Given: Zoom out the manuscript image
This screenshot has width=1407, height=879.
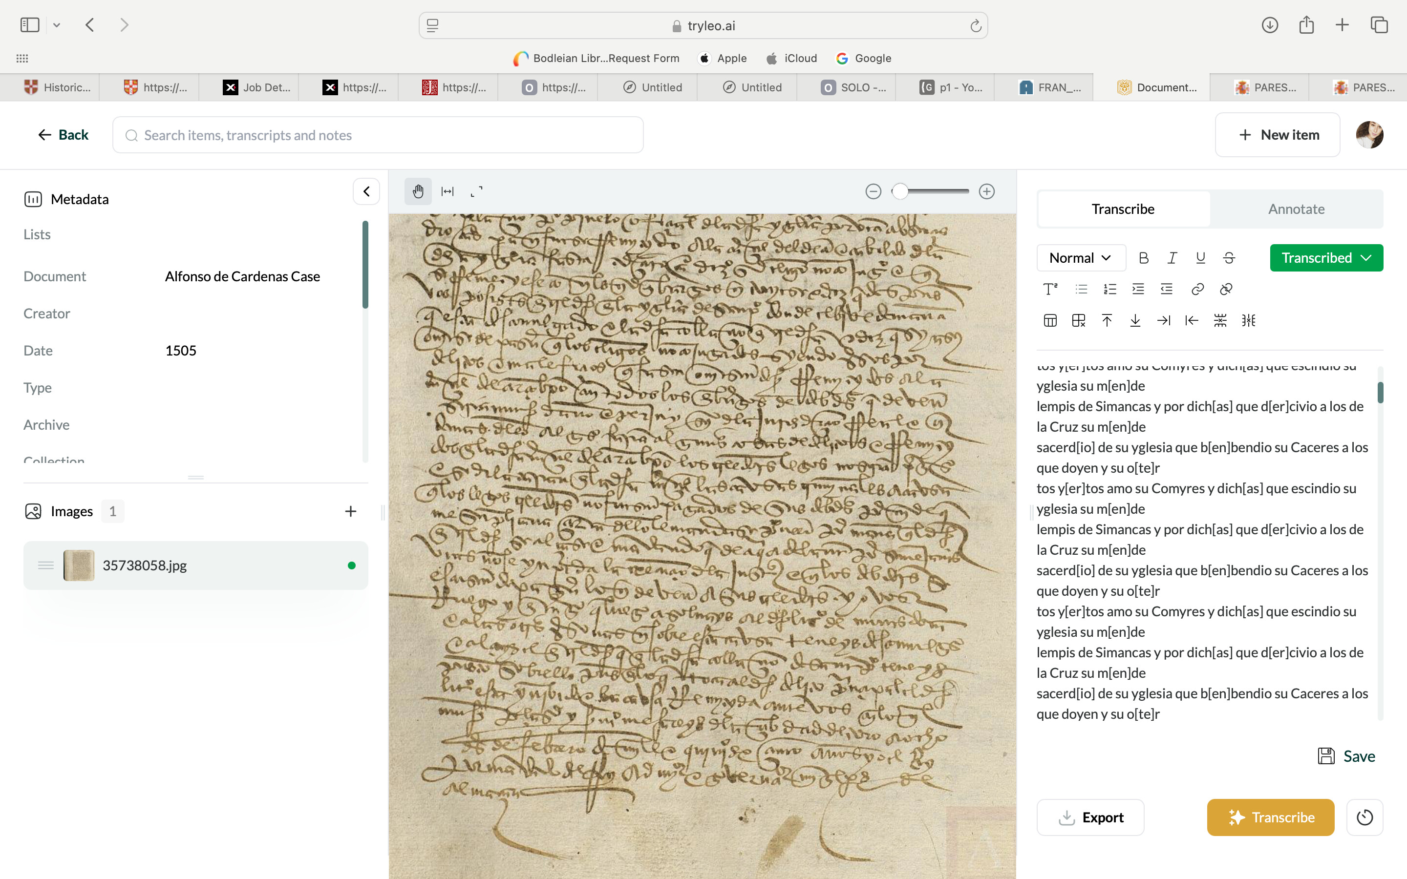Looking at the screenshot, I should point(873,191).
